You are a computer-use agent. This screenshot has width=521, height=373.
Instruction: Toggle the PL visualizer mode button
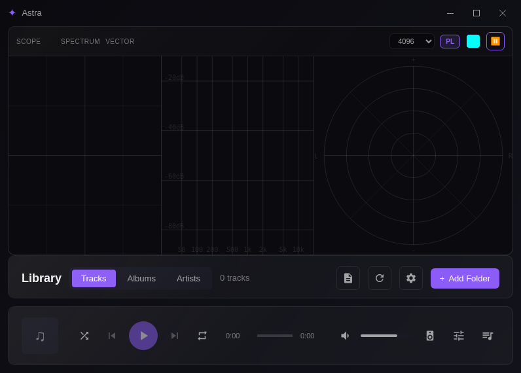click(450, 41)
